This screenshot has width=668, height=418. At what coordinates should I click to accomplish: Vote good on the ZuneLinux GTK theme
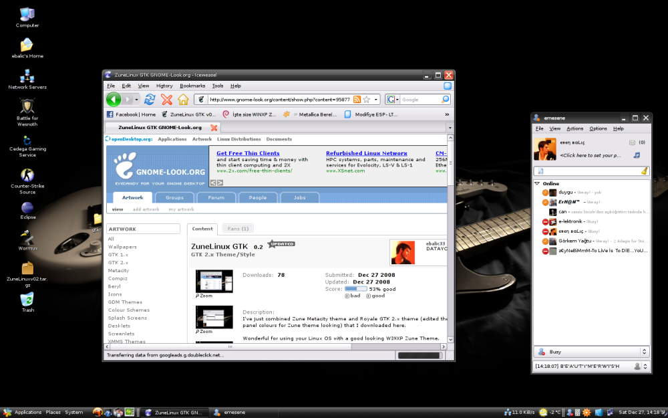[375, 296]
